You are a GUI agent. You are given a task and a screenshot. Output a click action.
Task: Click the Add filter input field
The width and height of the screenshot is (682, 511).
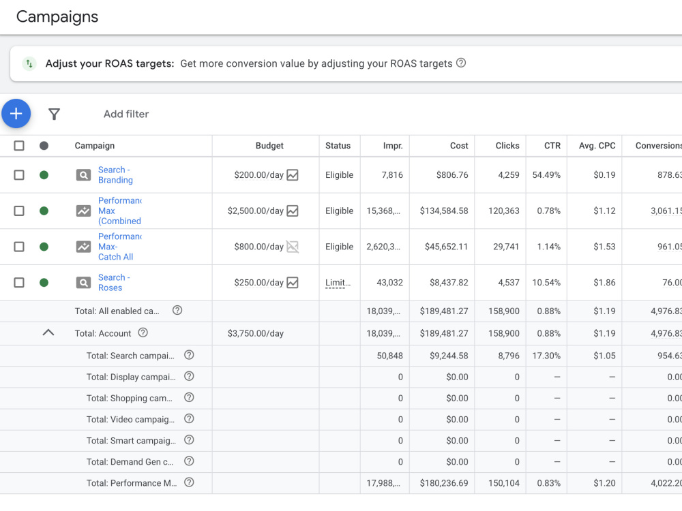[x=126, y=114]
